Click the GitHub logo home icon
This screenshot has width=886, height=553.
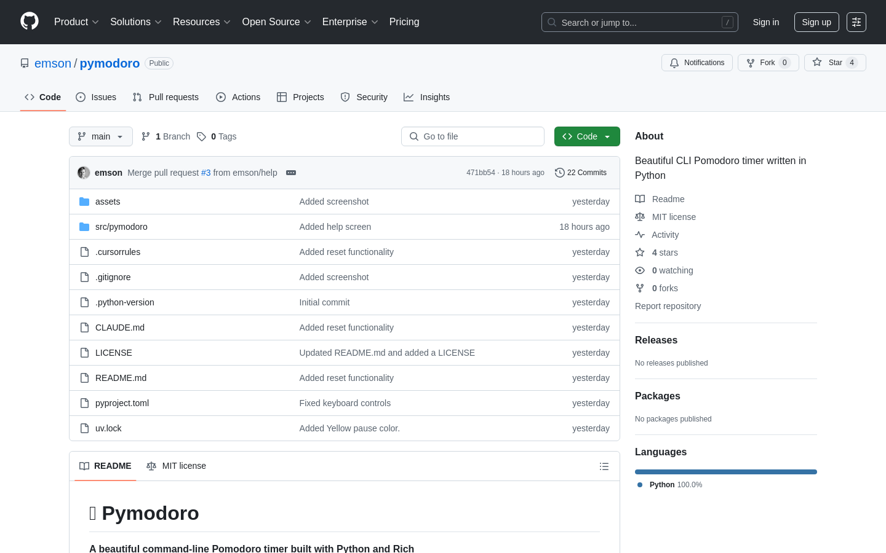30,22
